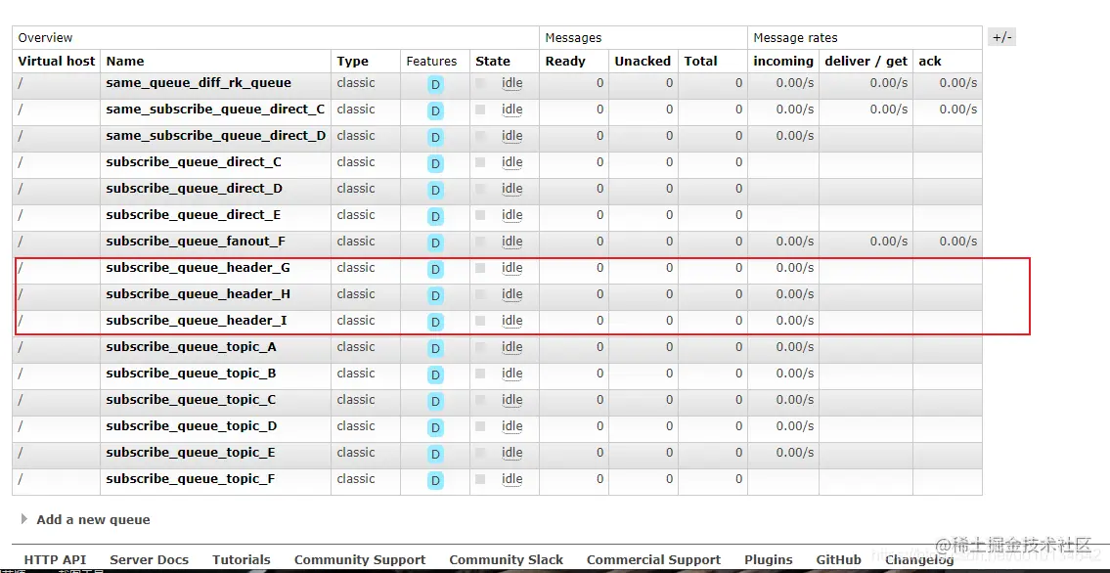Screen dimensions: 1110x573
Task: Open the Community Support link
Action: (360, 559)
